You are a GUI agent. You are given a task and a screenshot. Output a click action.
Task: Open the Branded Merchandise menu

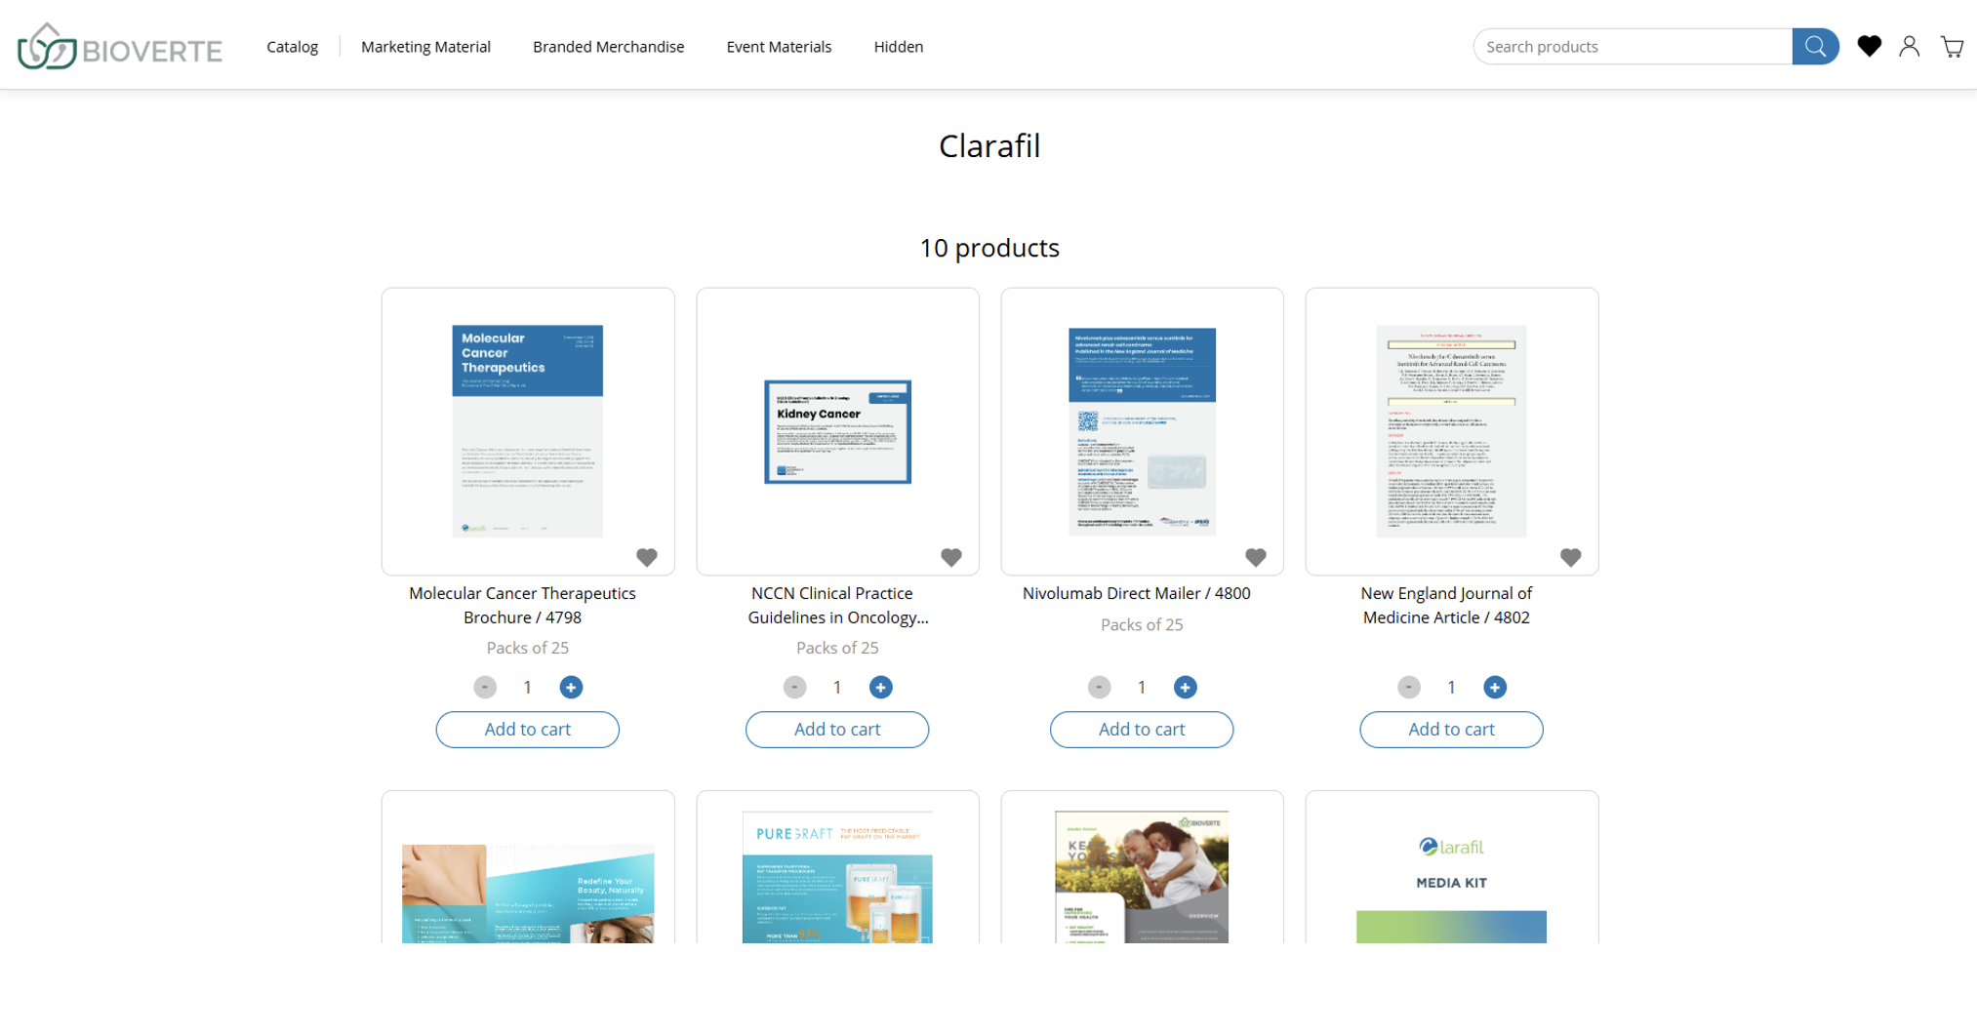(x=608, y=47)
